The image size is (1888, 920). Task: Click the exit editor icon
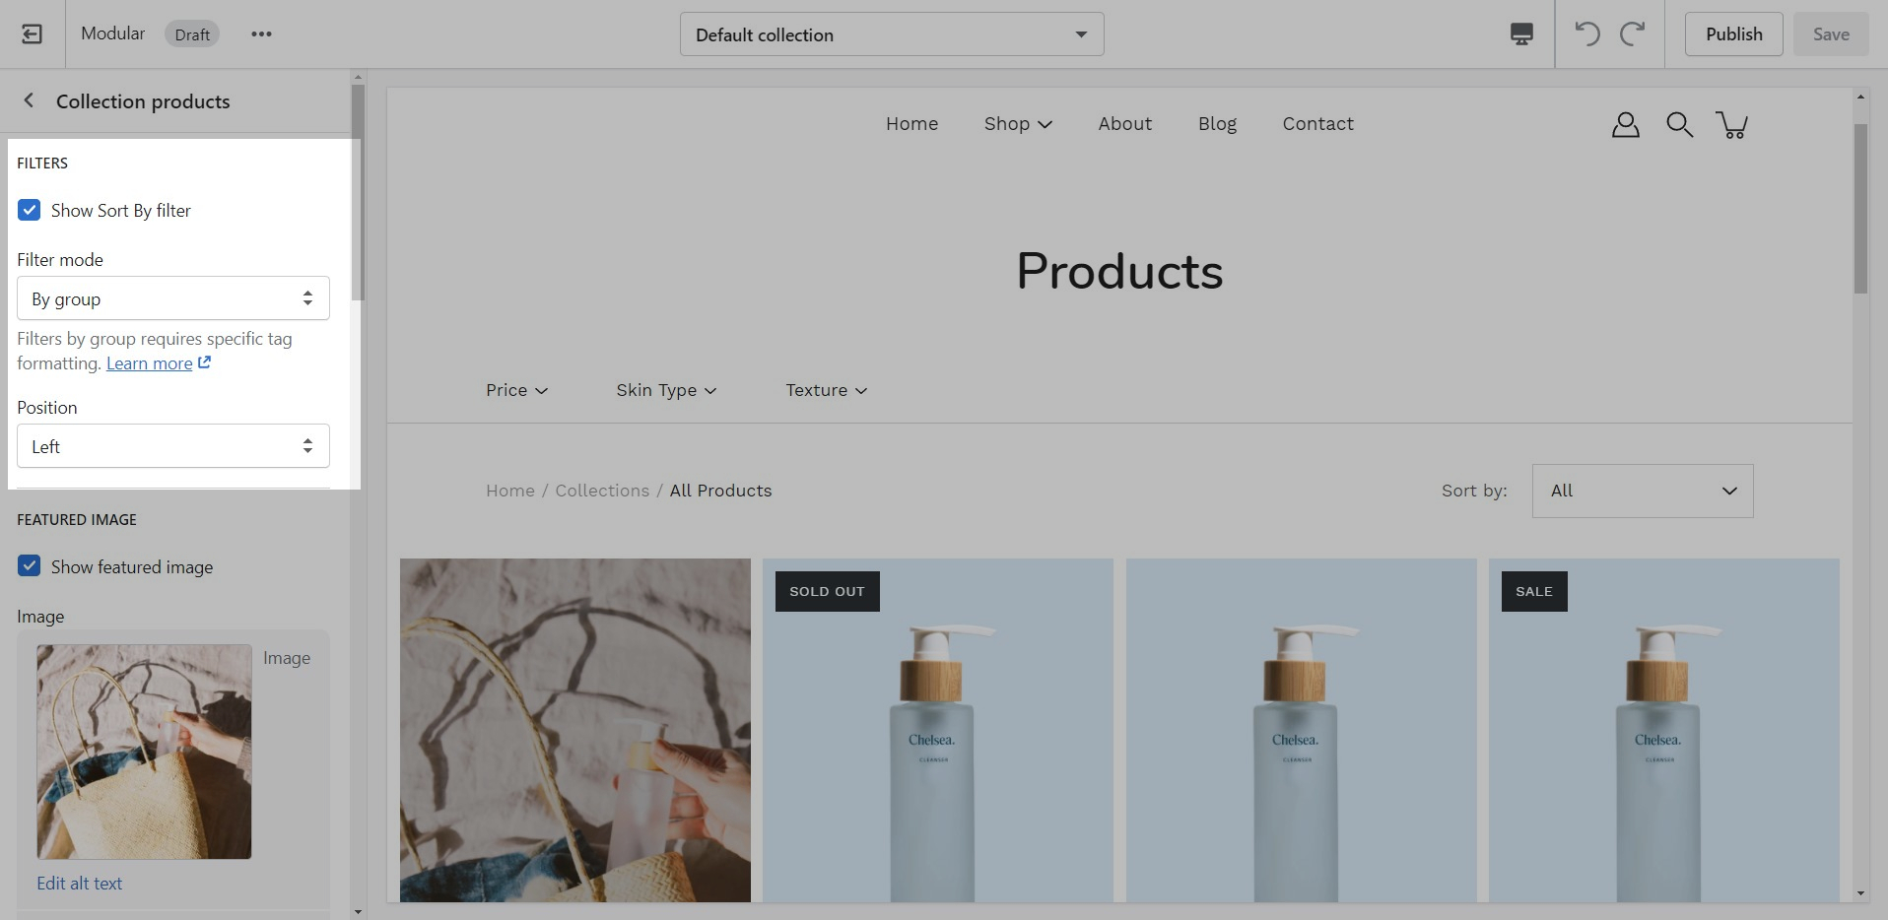32,34
